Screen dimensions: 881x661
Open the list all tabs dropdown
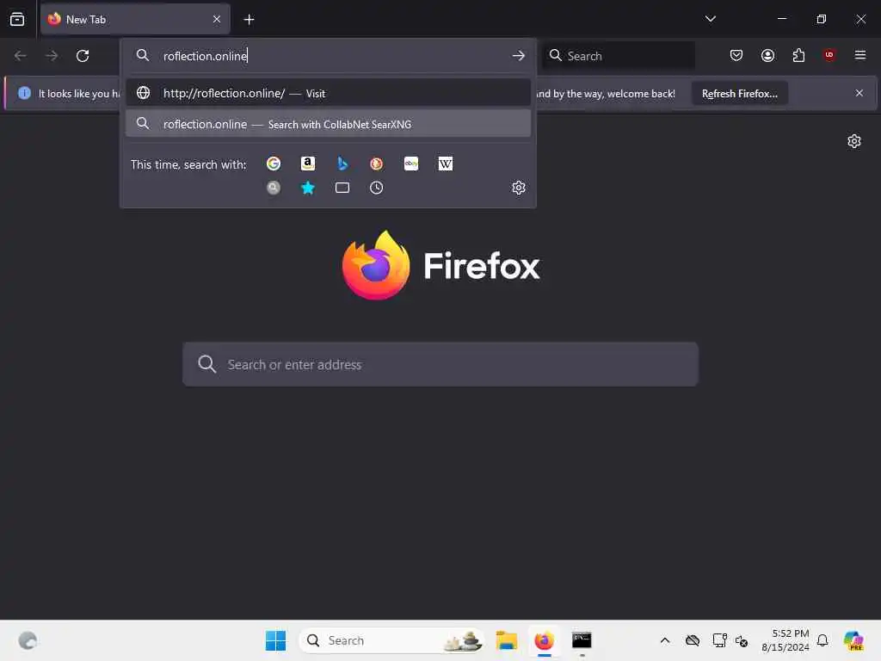point(710,19)
